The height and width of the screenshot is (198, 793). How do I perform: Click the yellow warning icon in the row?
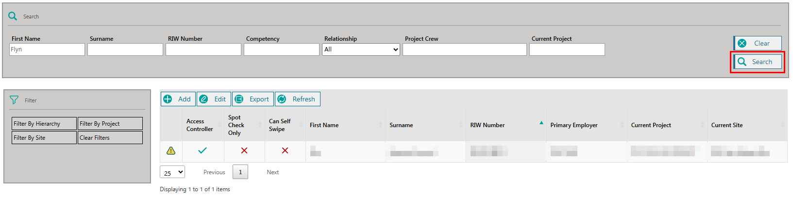(171, 151)
